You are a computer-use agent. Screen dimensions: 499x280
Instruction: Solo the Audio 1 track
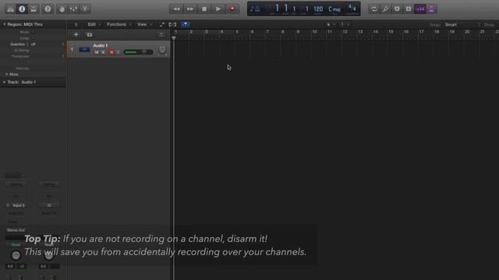(103, 52)
